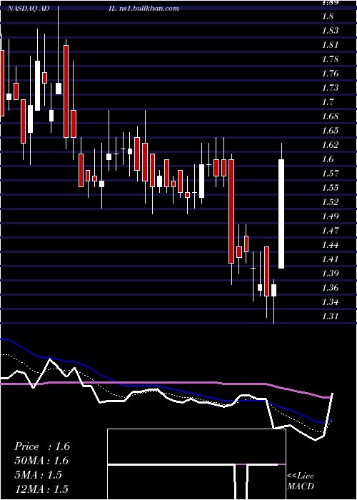Click the 1.52 price axis label
The height and width of the screenshot is (500, 357).
330,202
